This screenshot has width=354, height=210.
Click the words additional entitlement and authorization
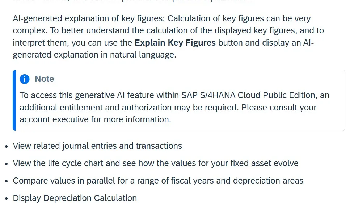coord(96,108)
